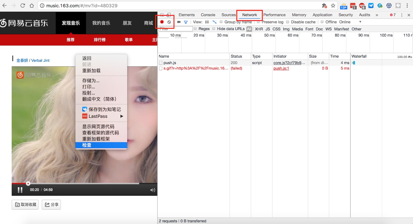Check the Disable cache checkbox
Viewport: 413px width, 224px height.
(x=288, y=22)
